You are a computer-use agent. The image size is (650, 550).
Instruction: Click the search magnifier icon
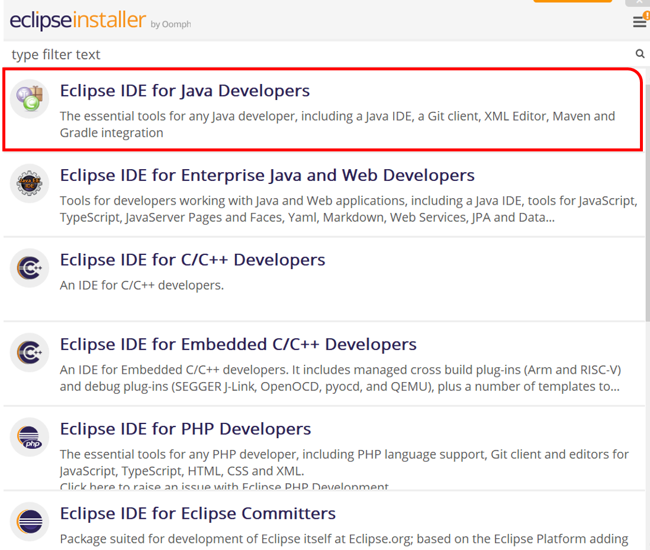click(x=640, y=54)
